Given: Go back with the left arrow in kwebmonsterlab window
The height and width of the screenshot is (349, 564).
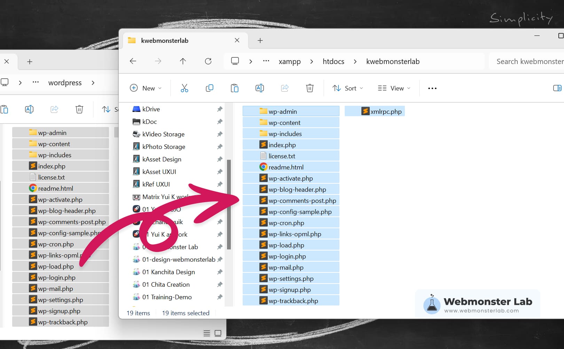Looking at the screenshot, I should click(133, 61).
